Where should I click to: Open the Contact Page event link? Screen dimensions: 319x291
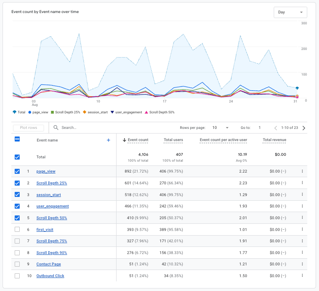pos(48,264)
